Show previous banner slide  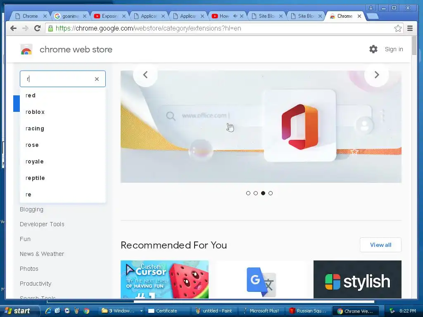pyautogui.click(x=145, y=75)
